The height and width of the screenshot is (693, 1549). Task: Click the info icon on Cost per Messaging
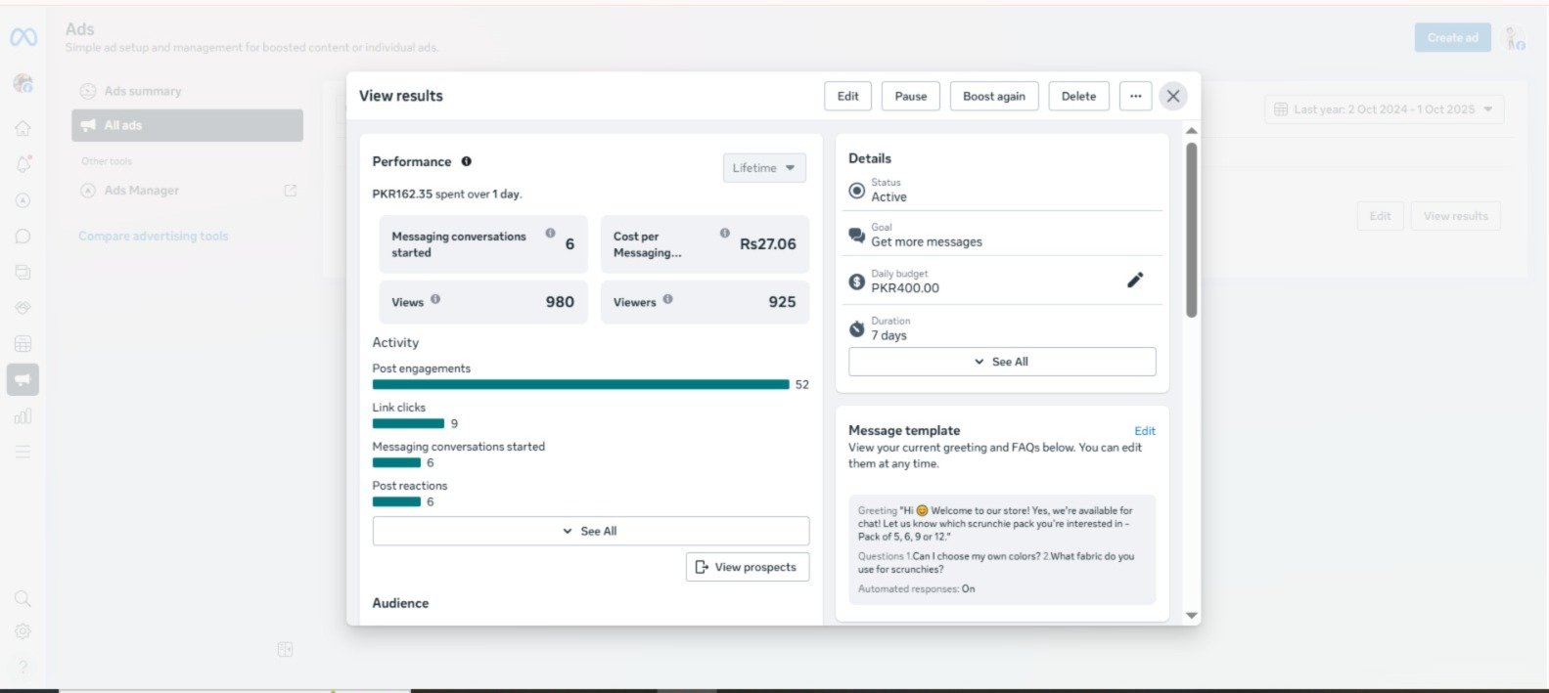pos(724,234)
